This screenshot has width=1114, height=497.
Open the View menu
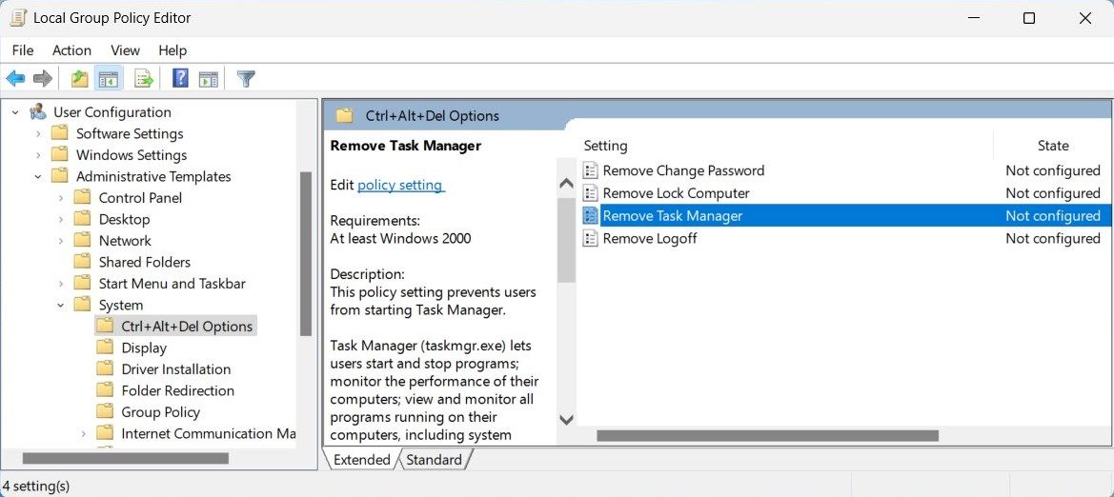pos(125,50)
